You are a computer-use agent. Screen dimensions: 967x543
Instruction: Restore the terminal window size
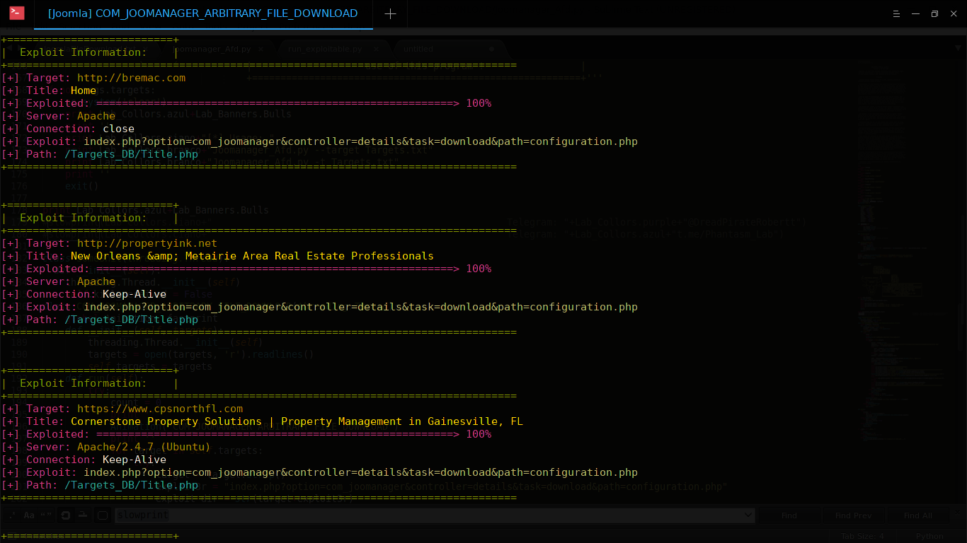(934, 13)
